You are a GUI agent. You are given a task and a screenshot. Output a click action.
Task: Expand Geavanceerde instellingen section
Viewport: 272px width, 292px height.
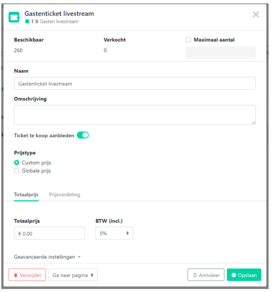click(48, 257)
